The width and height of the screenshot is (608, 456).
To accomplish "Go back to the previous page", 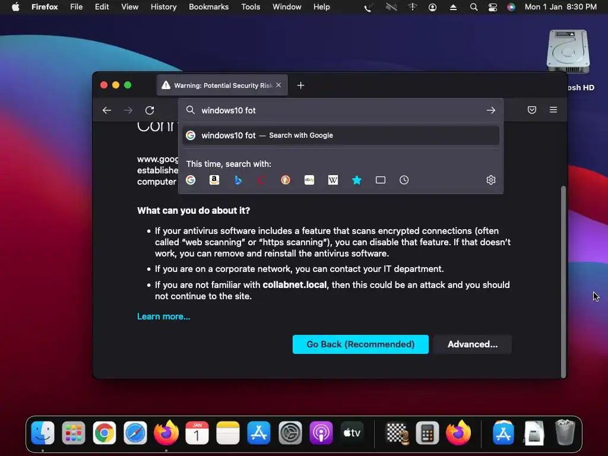I will pyautogui.click(x=107, y=110).
